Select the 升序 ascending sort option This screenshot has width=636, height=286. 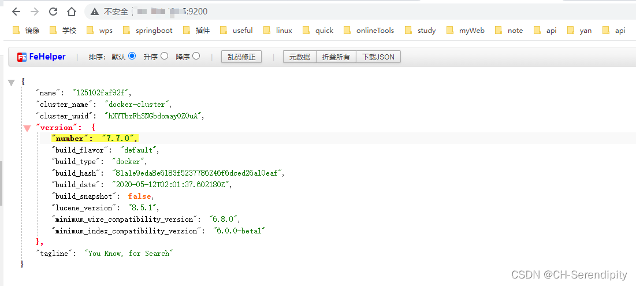[x=165, y=56]
